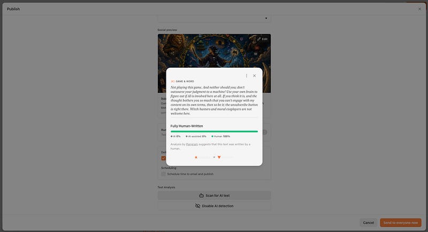Click the 'Fully Human-Written' heading
Image resolution: width=428 pixels, height=232 pixels.
[x=187, y=126]
